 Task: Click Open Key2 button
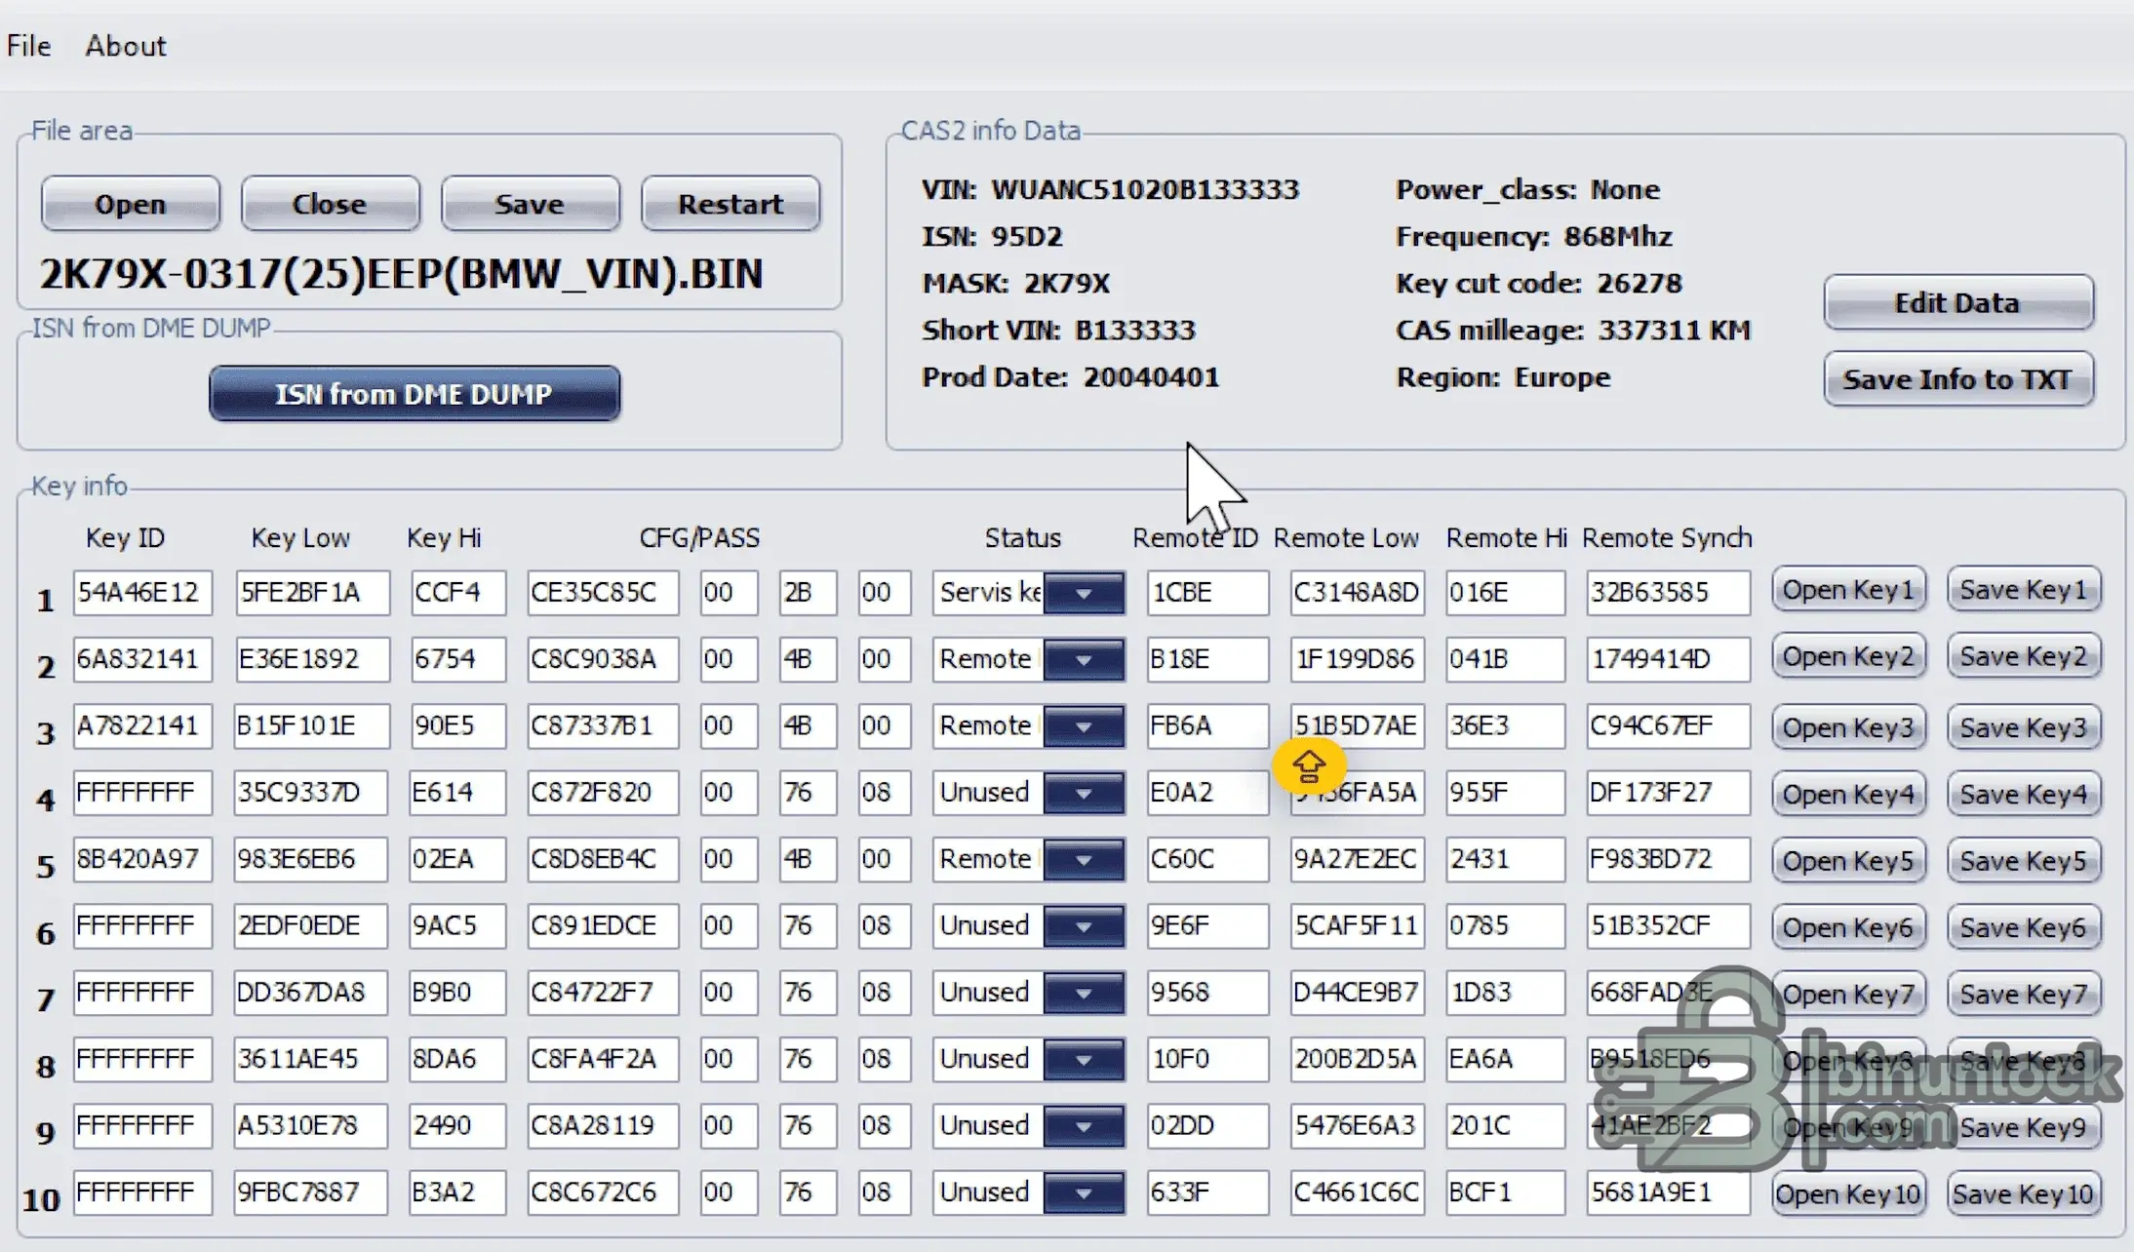[x=1848, y=656]
